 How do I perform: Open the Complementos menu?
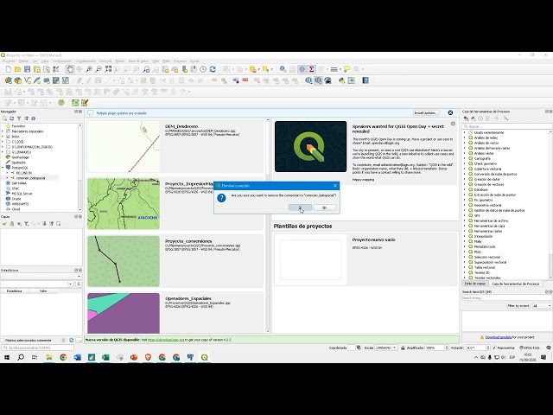pyautogui.click(x=86, y=61)
